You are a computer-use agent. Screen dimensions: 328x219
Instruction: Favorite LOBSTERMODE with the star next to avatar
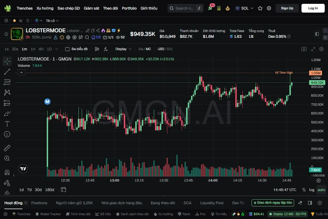(x=6, y=34)
